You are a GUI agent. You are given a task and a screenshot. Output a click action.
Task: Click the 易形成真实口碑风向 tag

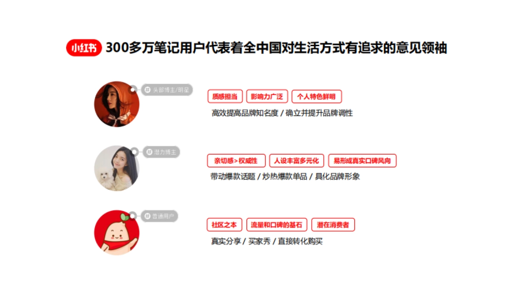362,161
